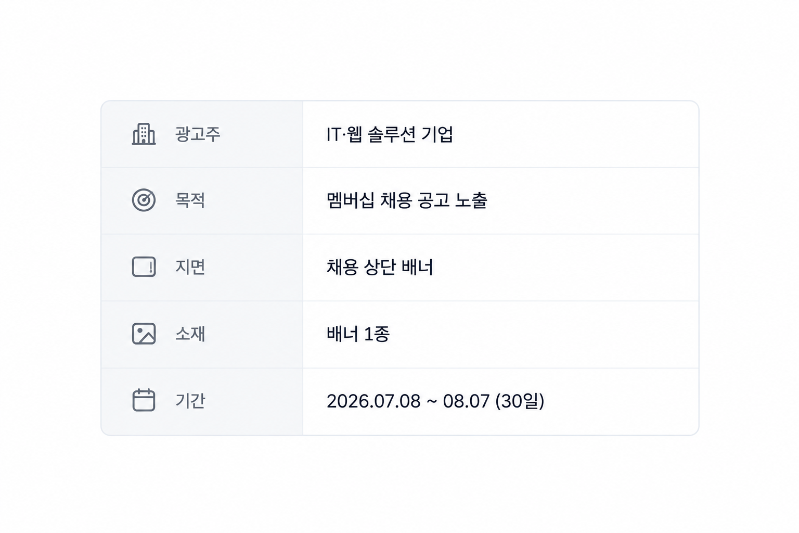The height and width of the screenshot is (533, 799).
Task: Click the value IT·웹 솔루션 기업
Action: (x=390, y=134)
